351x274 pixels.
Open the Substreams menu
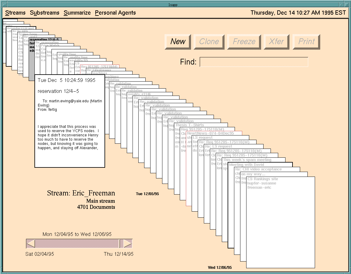tap(44, 13)
